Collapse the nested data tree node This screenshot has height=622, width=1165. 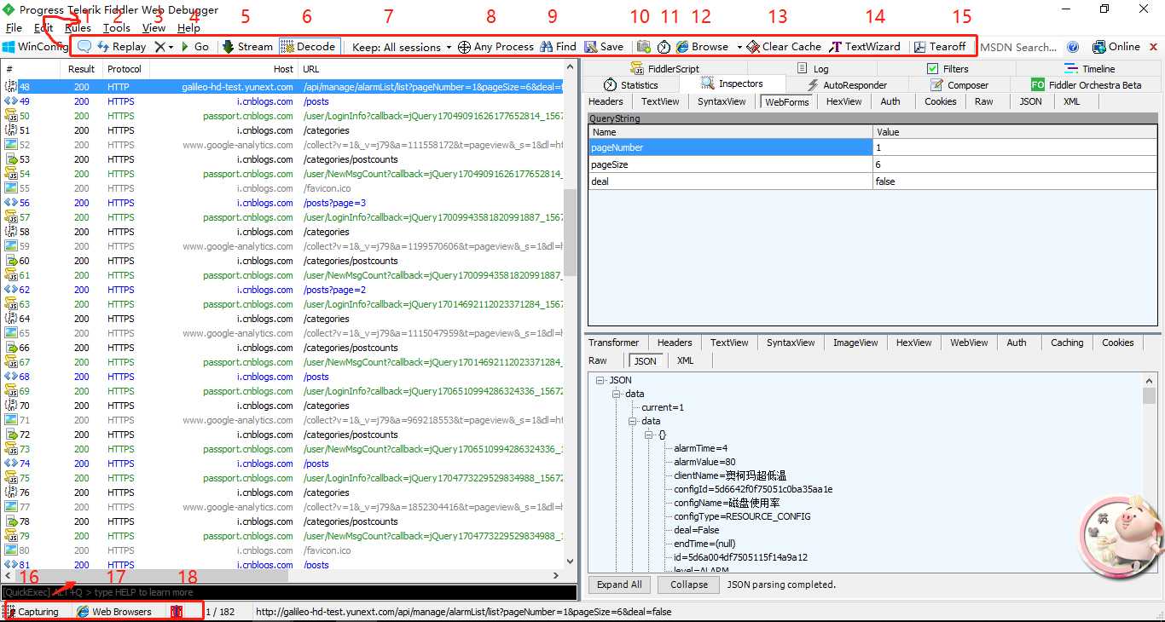tap(634, 421)
